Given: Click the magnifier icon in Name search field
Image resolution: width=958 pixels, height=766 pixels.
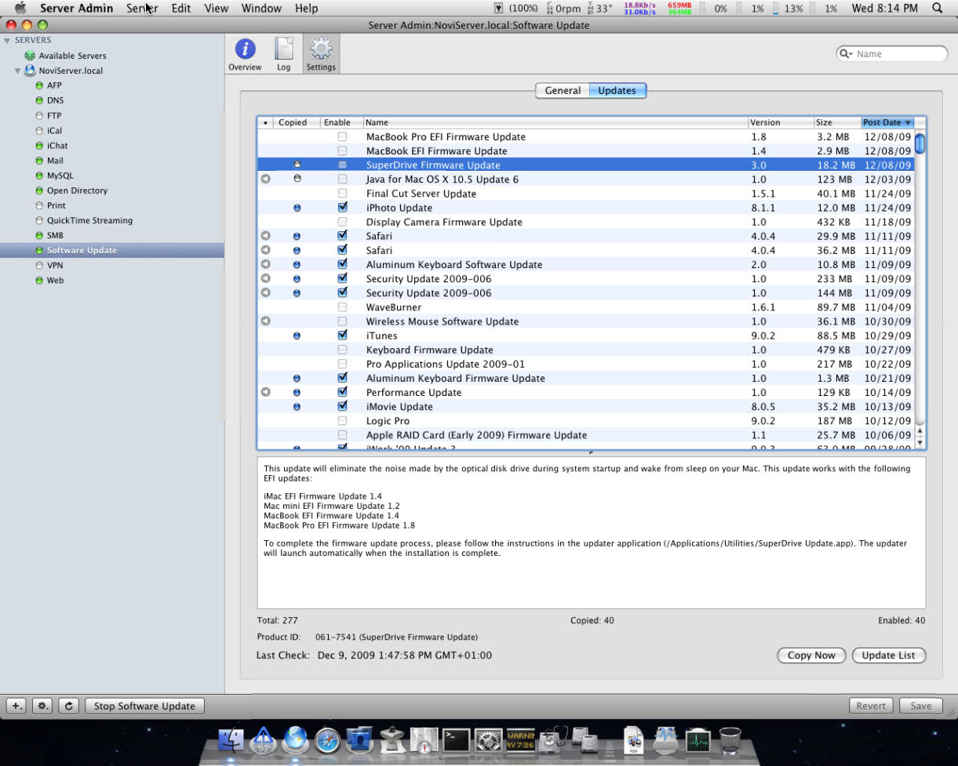Looking at the screenshot, I should (x=846, y=54).
